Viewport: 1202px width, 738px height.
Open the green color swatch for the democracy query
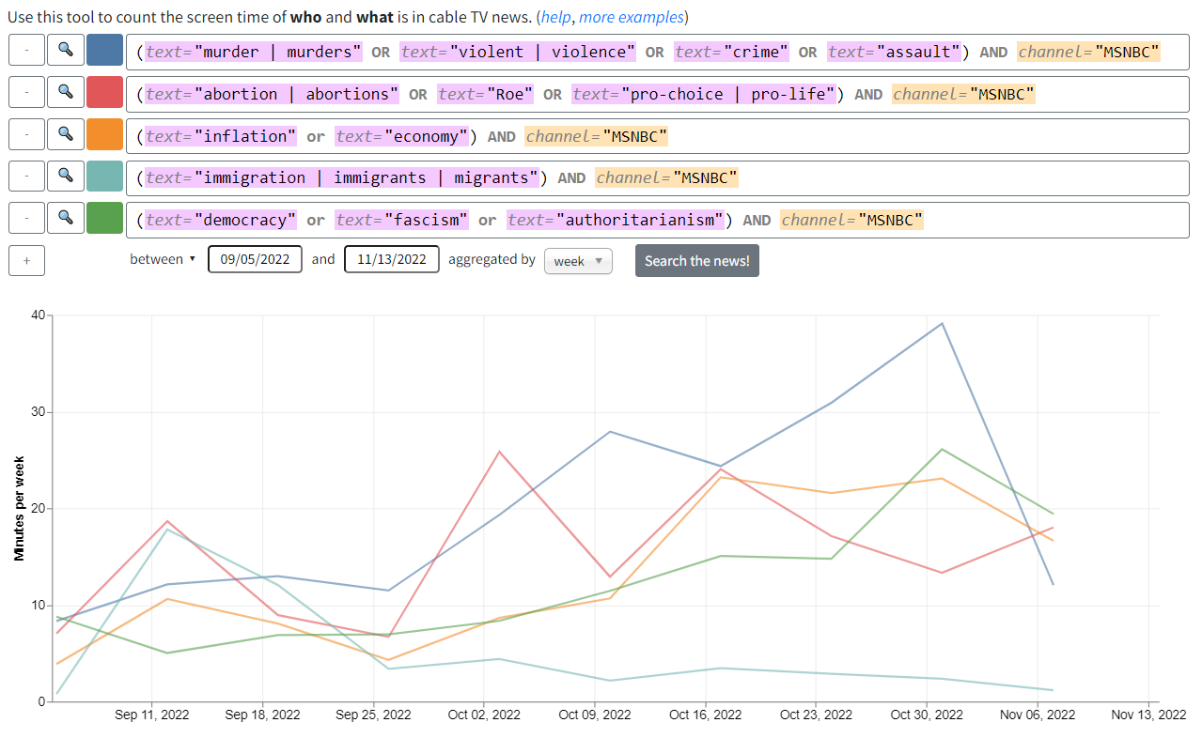(104, 218)
